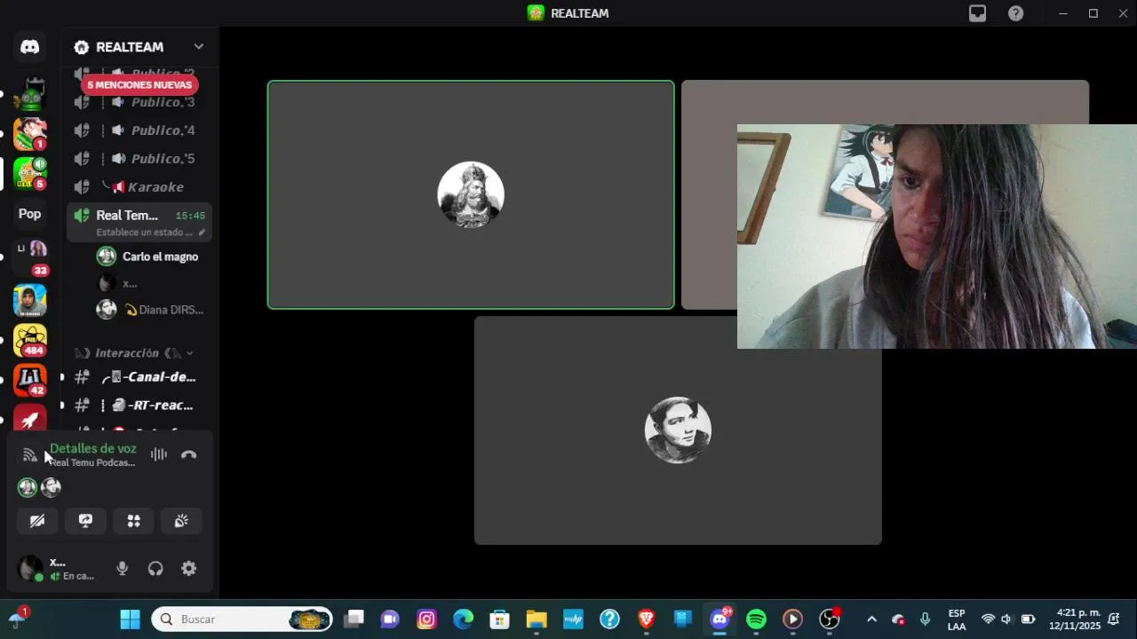1137x639 pixels.
Task: Open the server with the 484 badge
Action: click(30, 341)
